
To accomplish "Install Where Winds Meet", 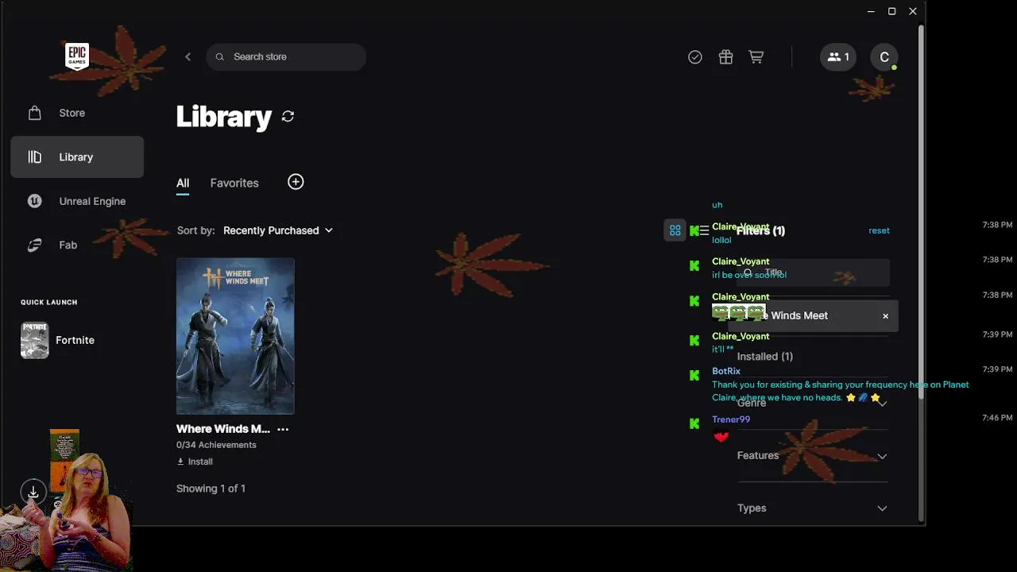I will pyautogui.click(x=195, y=462).
